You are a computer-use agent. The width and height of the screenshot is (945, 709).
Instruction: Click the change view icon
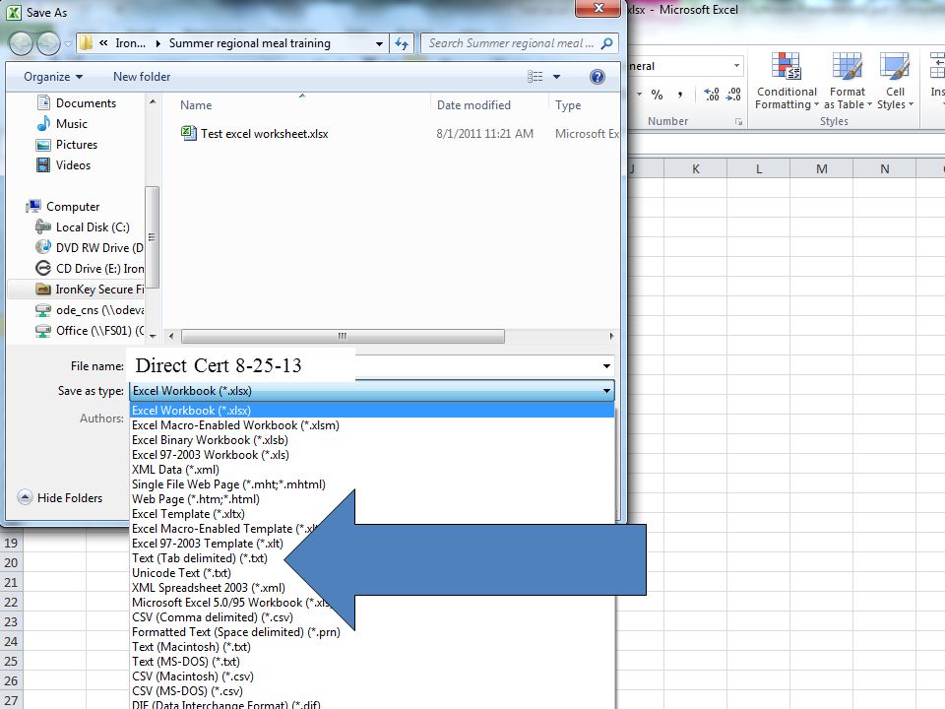(535, 77)
